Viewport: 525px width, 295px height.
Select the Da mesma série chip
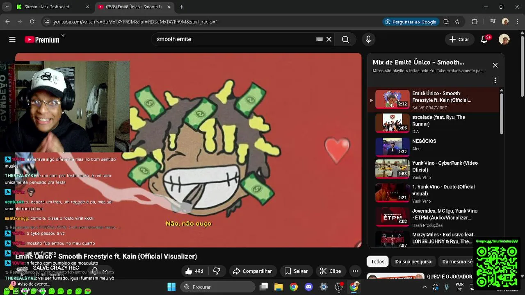click(x=458, y=261)
